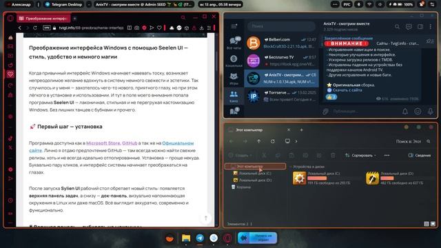Select Корзина in navigation tree

click(x=241, y=187)
